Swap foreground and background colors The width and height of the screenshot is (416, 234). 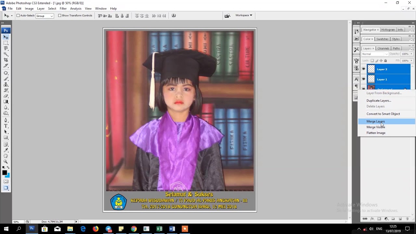tap(8, 168)
